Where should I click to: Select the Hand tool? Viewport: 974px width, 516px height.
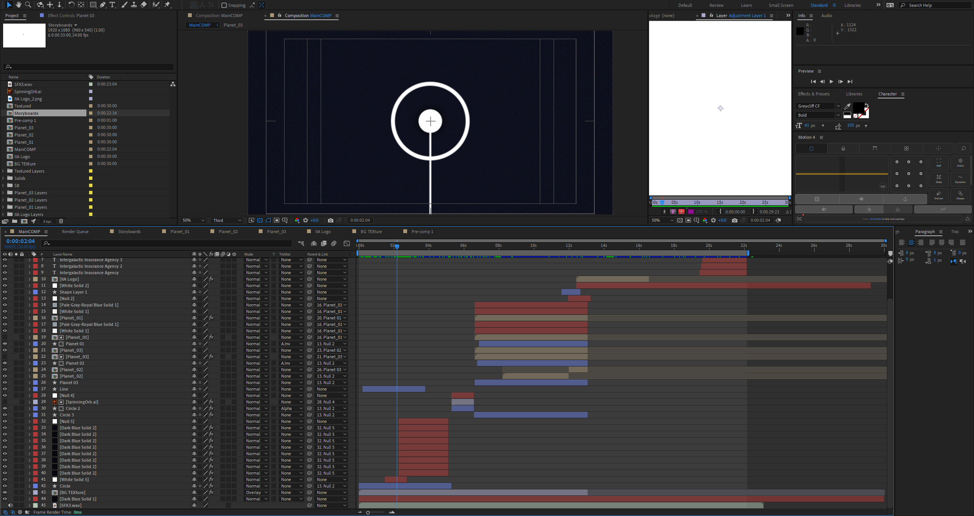tap(18, 5)
